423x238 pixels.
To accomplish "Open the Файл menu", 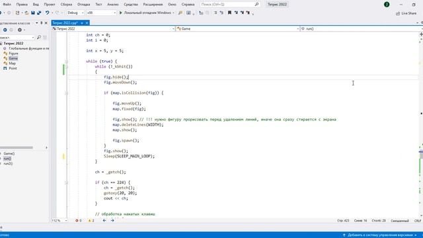I will pyautogui.click(x=7, y=5).
